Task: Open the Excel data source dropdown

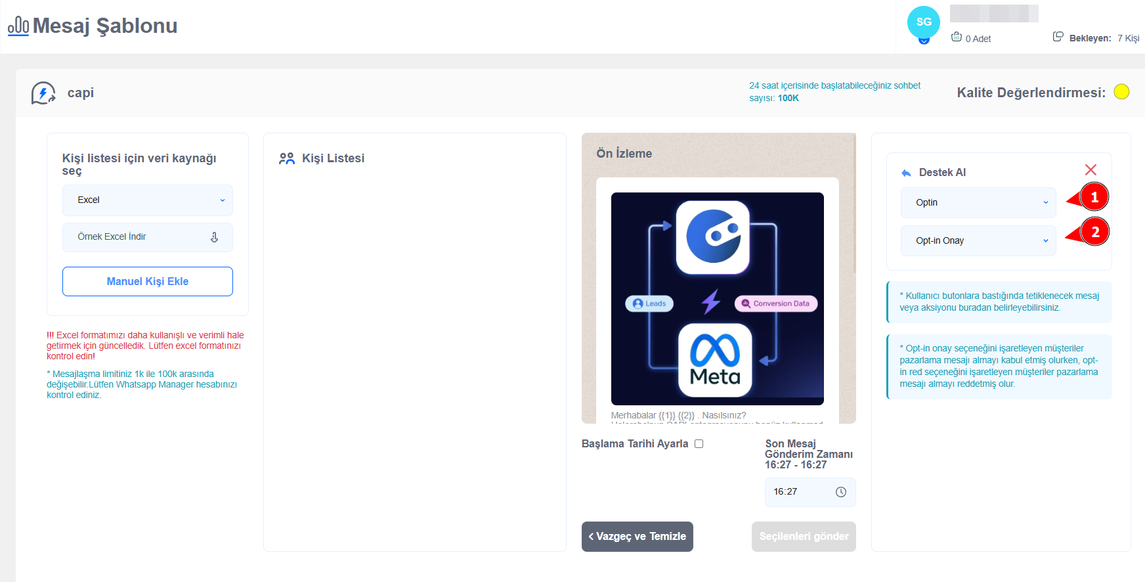Action: (x=148, y=200)
